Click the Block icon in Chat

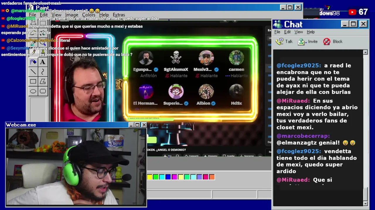[x=327, y=42]
